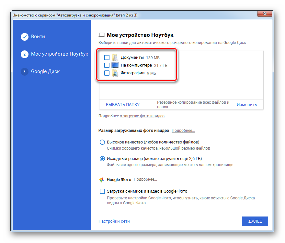
Task: Click ВЫБРАТЬ ПАПКУ to choose a folder
Action: coord(123,105)
